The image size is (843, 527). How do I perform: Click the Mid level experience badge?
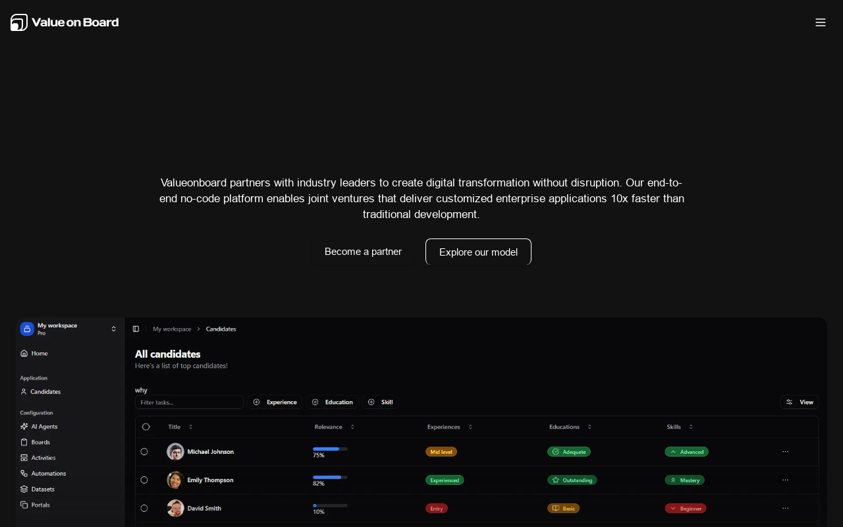[x=441, y=452]
